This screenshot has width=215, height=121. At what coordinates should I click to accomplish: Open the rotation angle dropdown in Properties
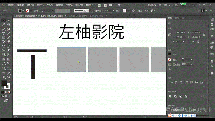183,41
